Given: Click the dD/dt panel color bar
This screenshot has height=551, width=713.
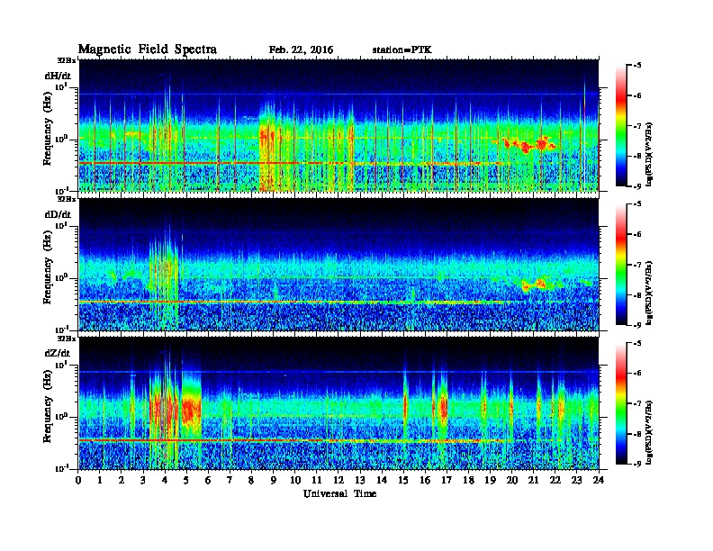Looking at the screenshot, I should pyautogui.click(x=621, y=265).
